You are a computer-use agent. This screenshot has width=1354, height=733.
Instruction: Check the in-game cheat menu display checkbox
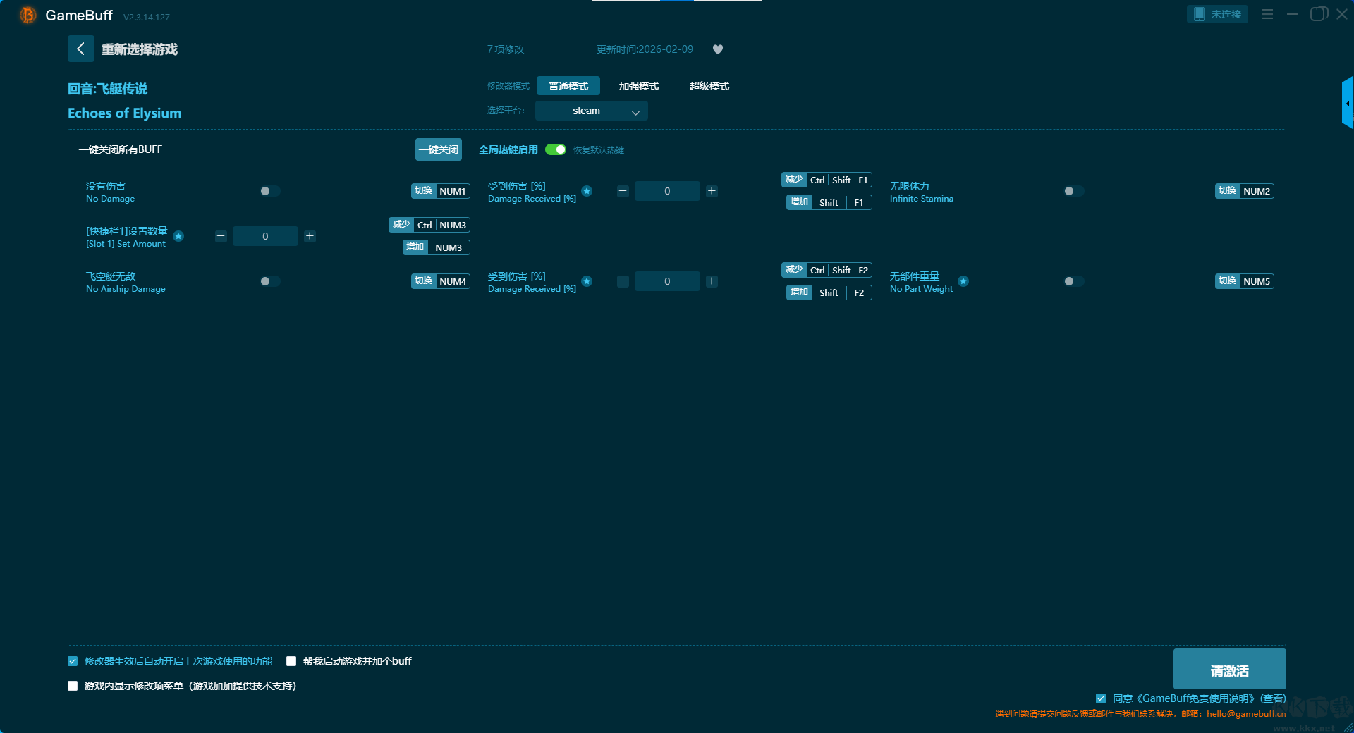click(73, 686)
